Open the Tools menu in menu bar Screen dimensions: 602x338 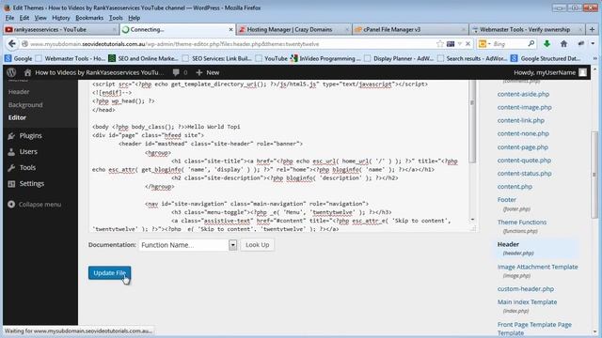point(116,18)
